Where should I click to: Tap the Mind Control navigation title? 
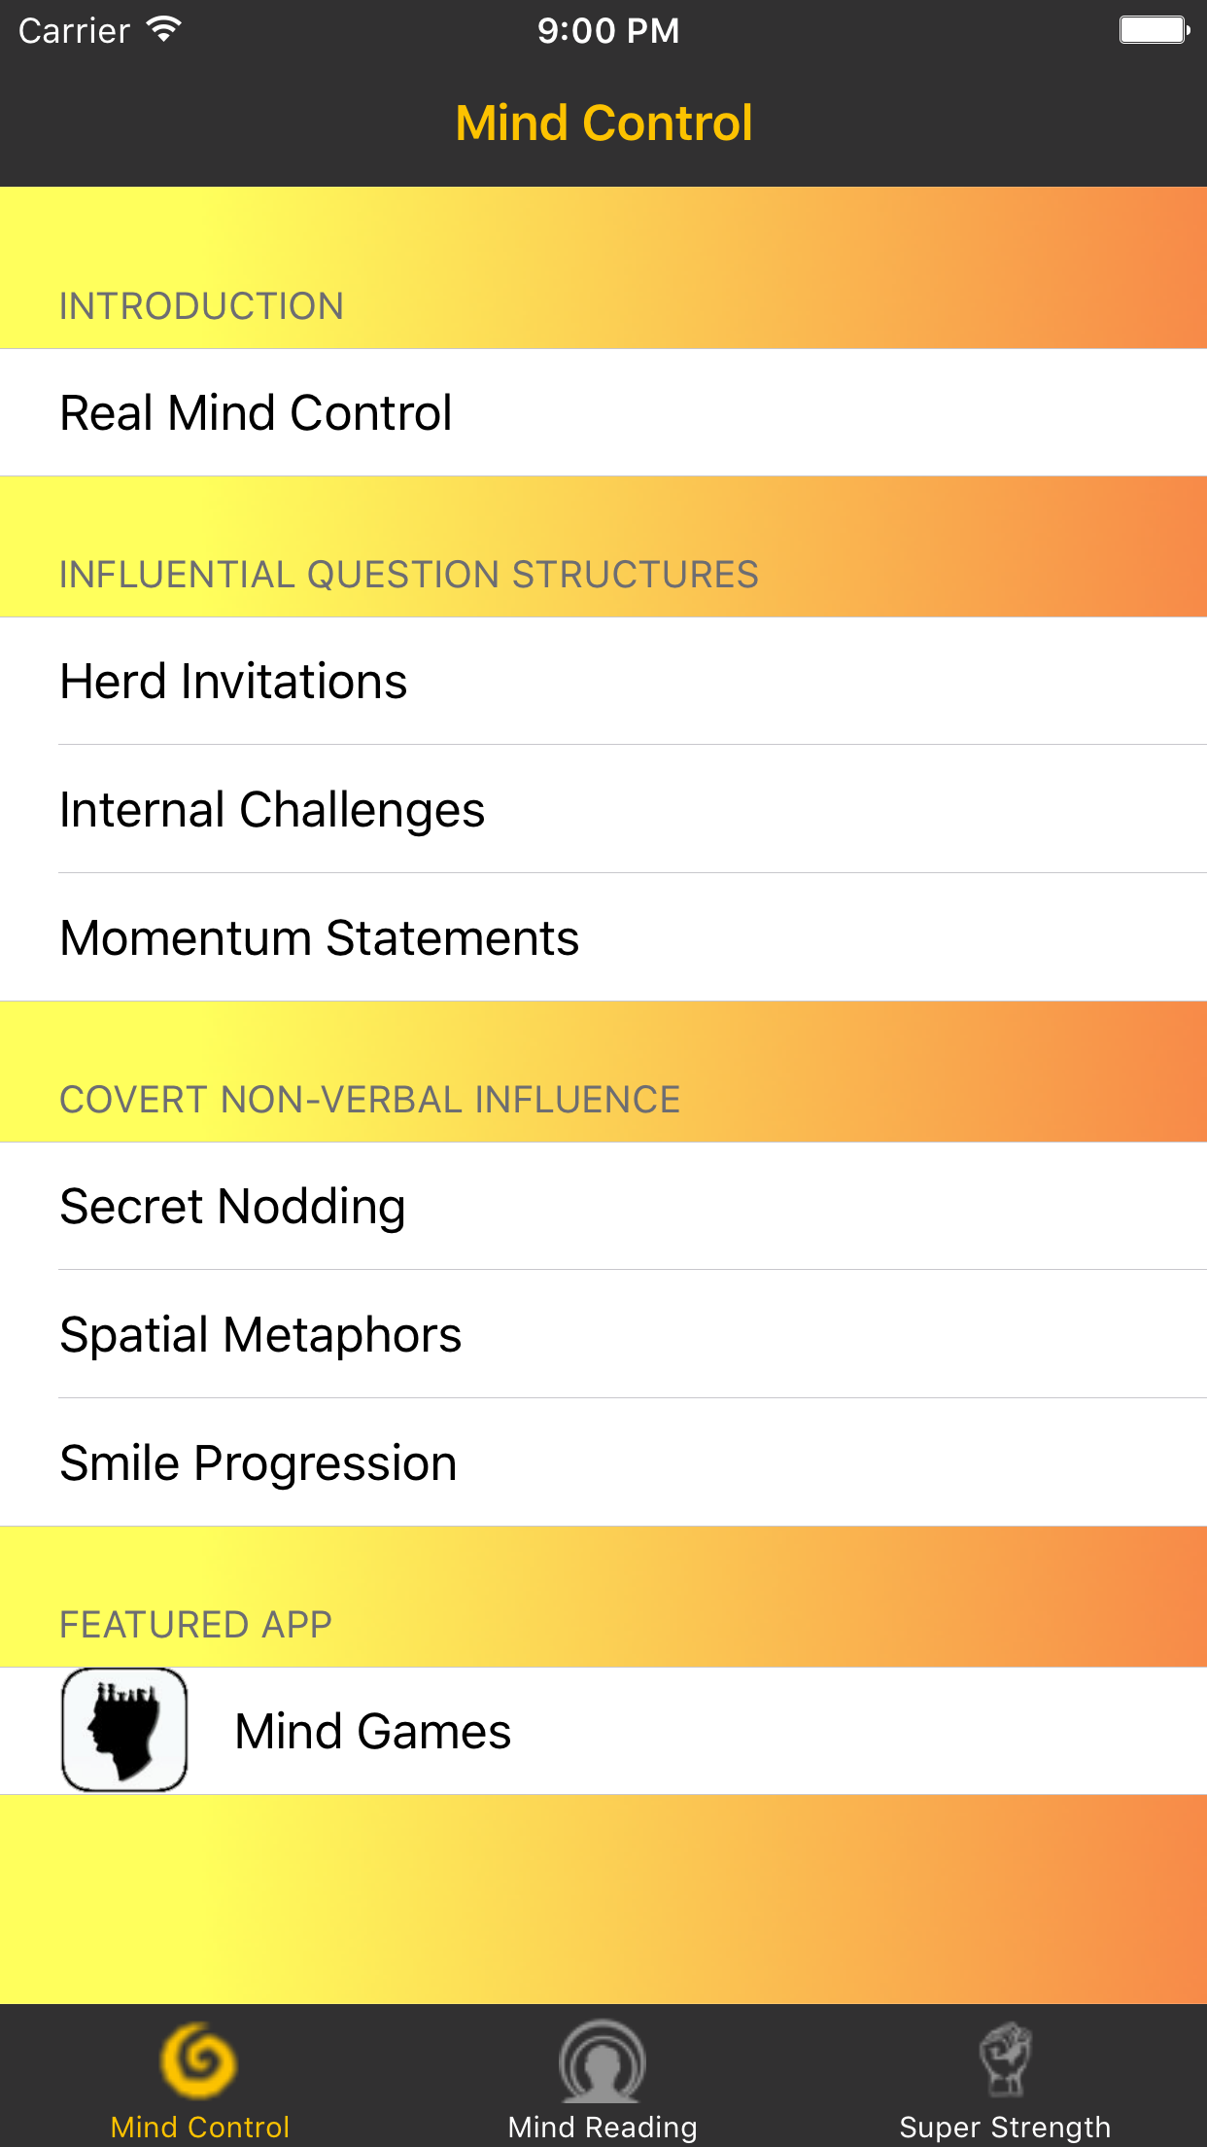(x=603, y=123)
